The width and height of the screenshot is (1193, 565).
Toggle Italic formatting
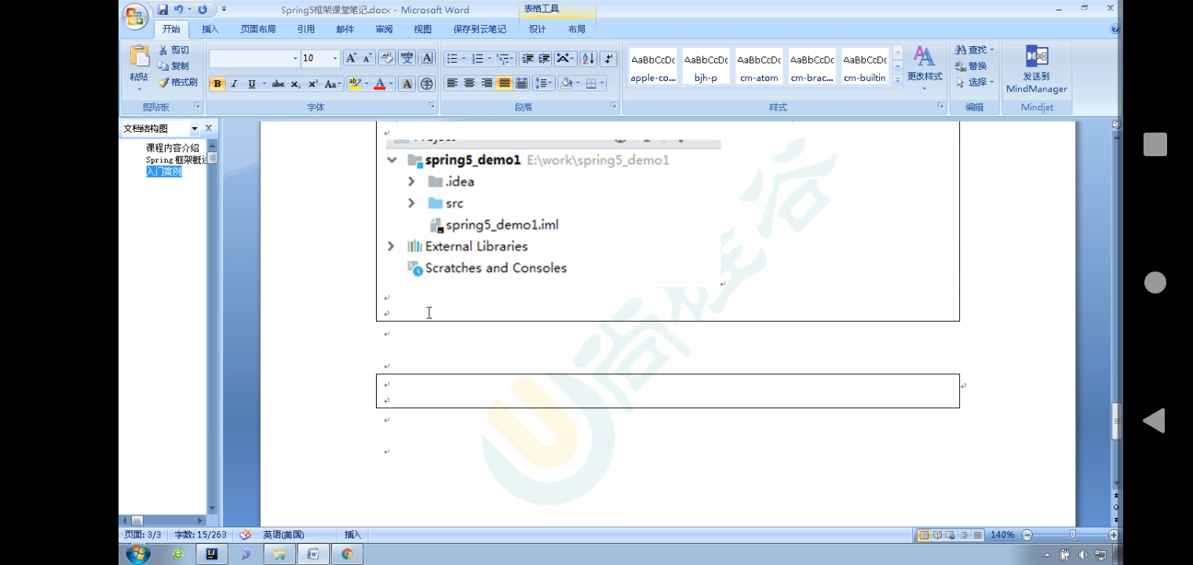(x=234, y=84)
